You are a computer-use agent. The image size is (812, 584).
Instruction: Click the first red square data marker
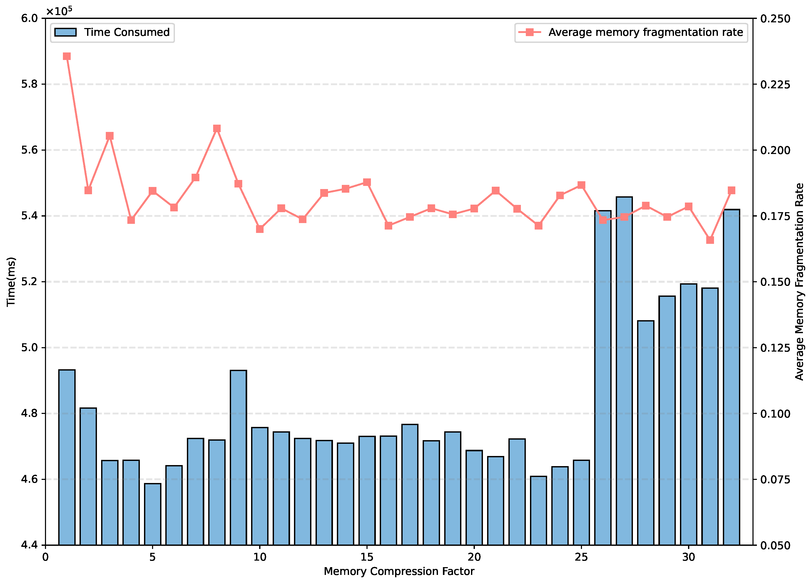[67, 57]
